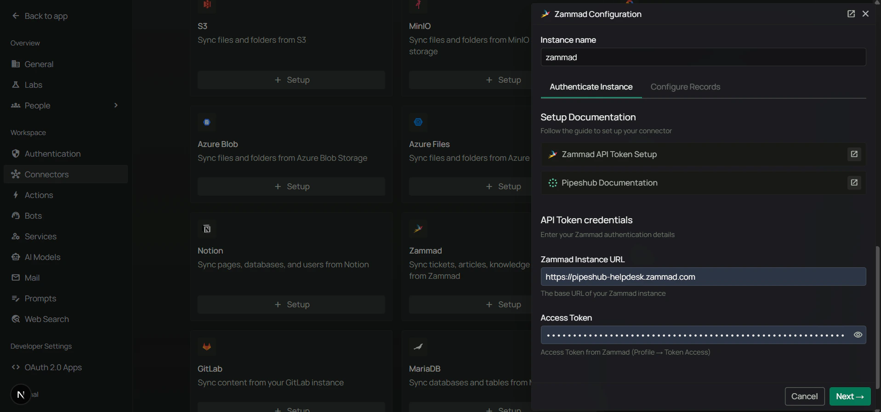This screenshot has width=881, height=412.
Task: Set up the Azure Files connector
Action: 470,186
